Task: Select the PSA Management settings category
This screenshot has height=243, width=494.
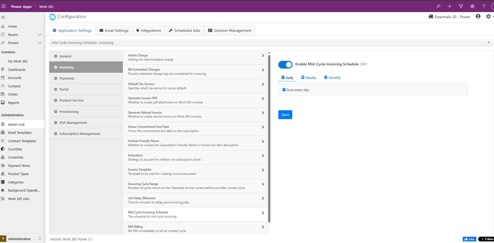Action: 86,123
